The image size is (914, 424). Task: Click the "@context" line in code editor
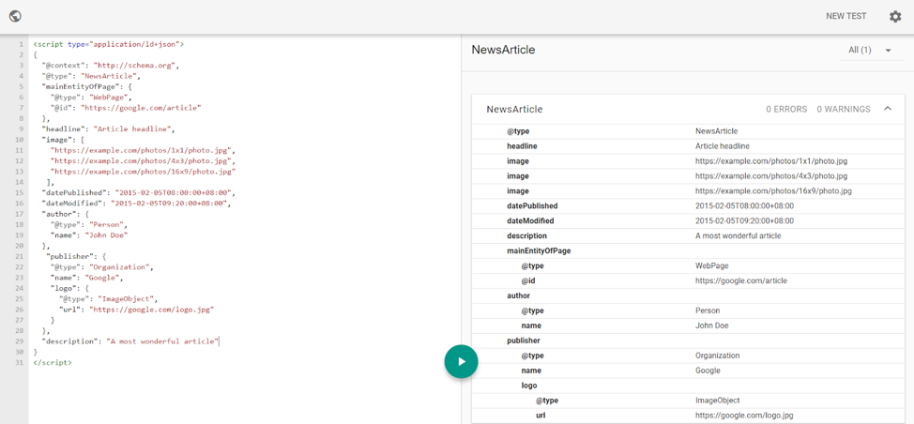[x=110, y=66]
